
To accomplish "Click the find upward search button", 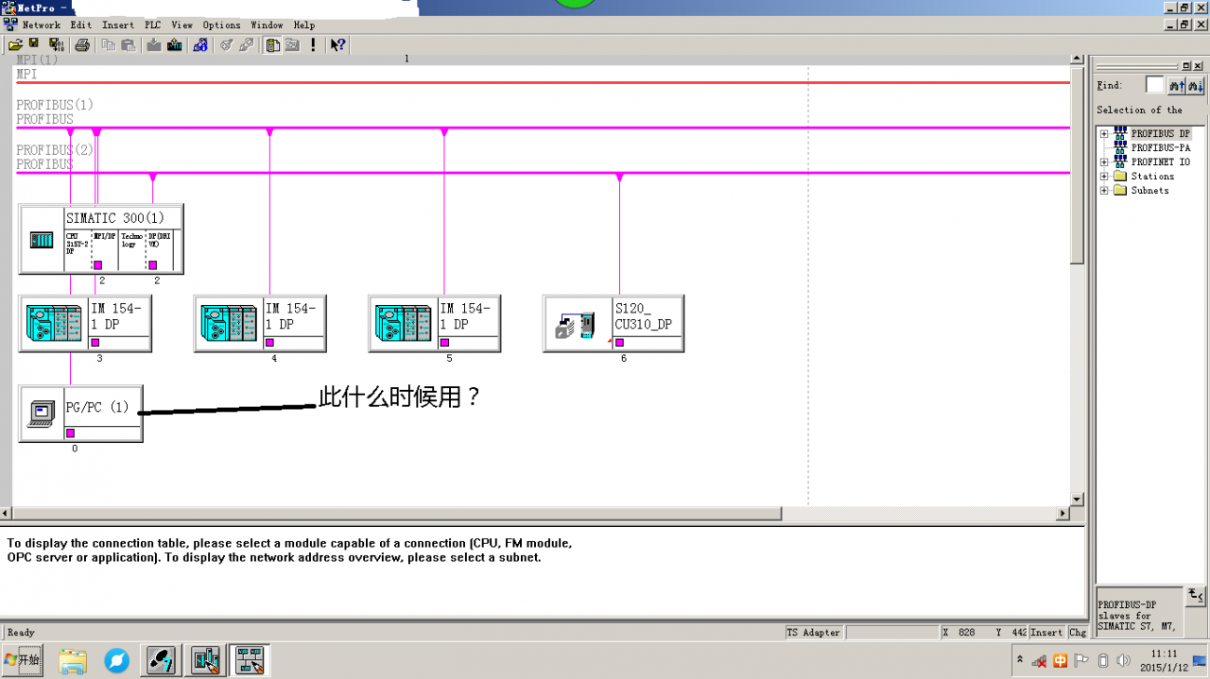I will click(x=1177, y=86).
